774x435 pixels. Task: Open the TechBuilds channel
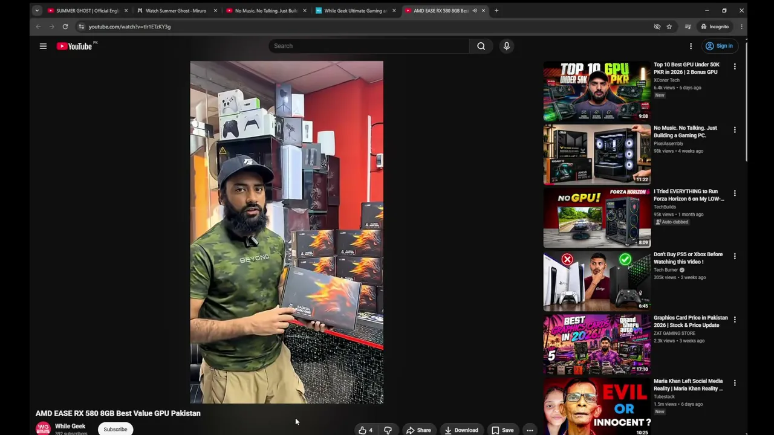coord(665,207)
